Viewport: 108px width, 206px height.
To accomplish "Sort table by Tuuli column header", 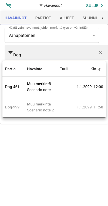I will click(64, 69).
